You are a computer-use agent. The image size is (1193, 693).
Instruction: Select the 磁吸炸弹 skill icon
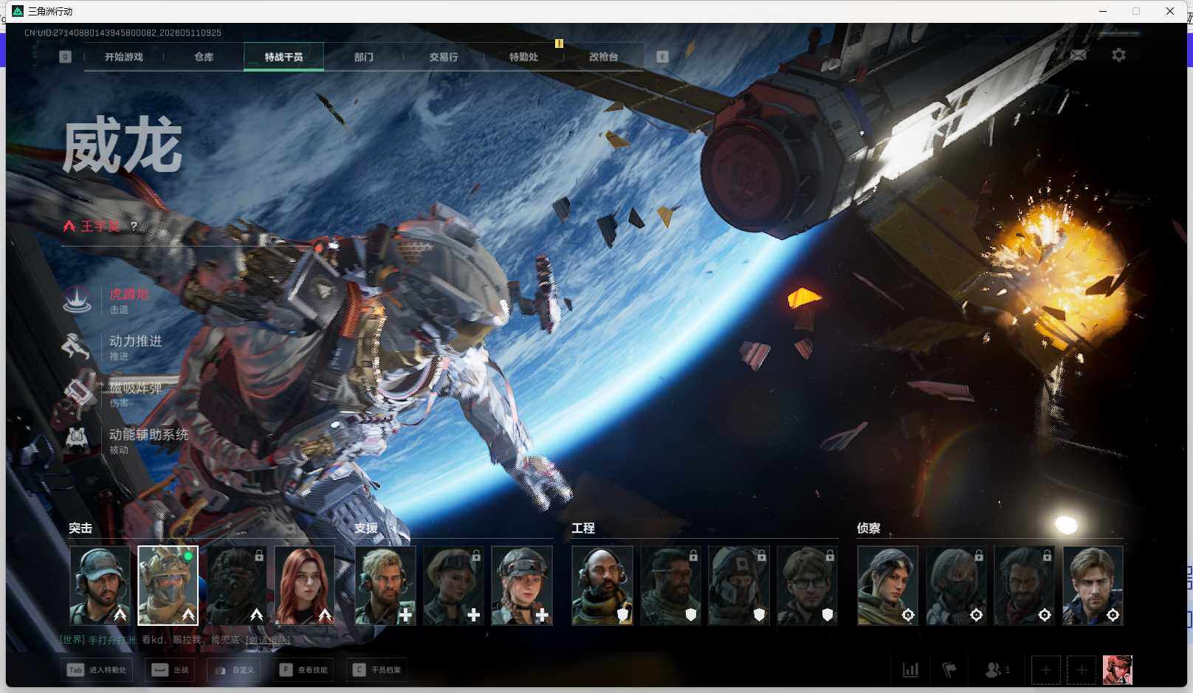[x=77, y=393]
